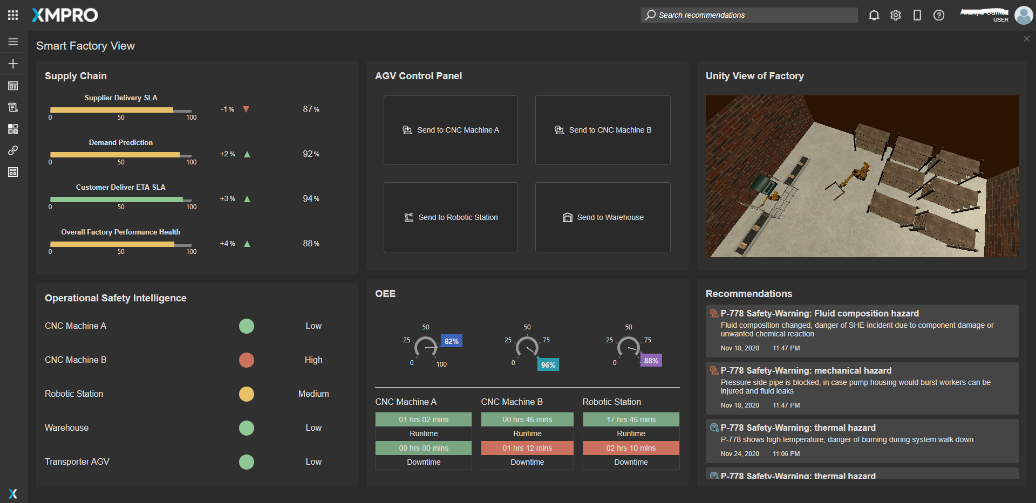Send the AGV to the Robotic Station
1036x503 pixels.
pyautogui.click(x=451, y=217)
